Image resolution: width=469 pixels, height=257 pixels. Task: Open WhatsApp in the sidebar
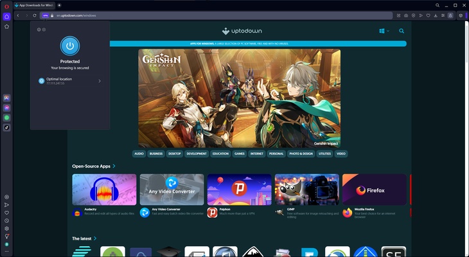click(x=6, y=118)
